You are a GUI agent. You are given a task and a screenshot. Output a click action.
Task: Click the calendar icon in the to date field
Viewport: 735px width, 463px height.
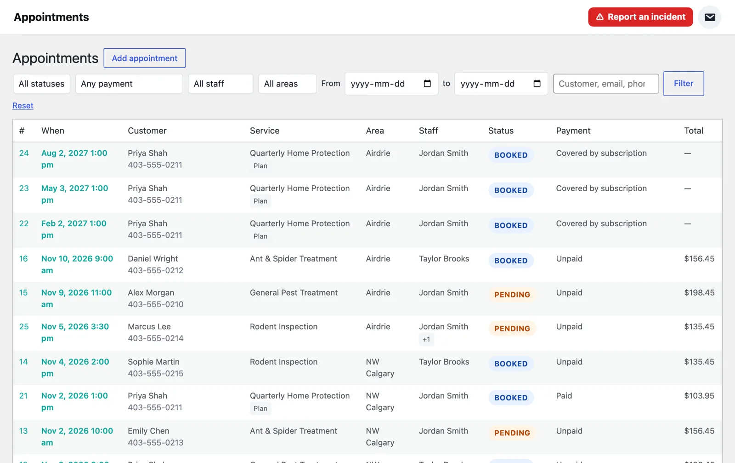coord(537,84)
